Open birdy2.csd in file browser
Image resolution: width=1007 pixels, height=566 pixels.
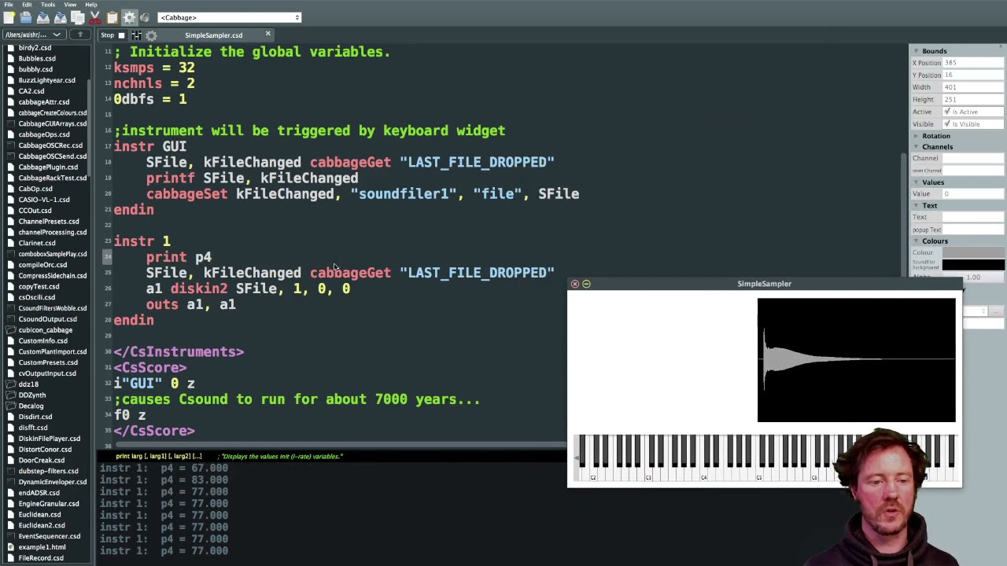(35, 48)
